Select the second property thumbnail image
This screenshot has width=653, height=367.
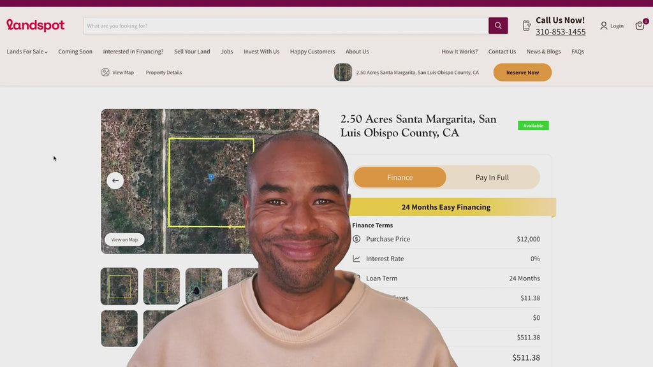[x=161, y=286]
